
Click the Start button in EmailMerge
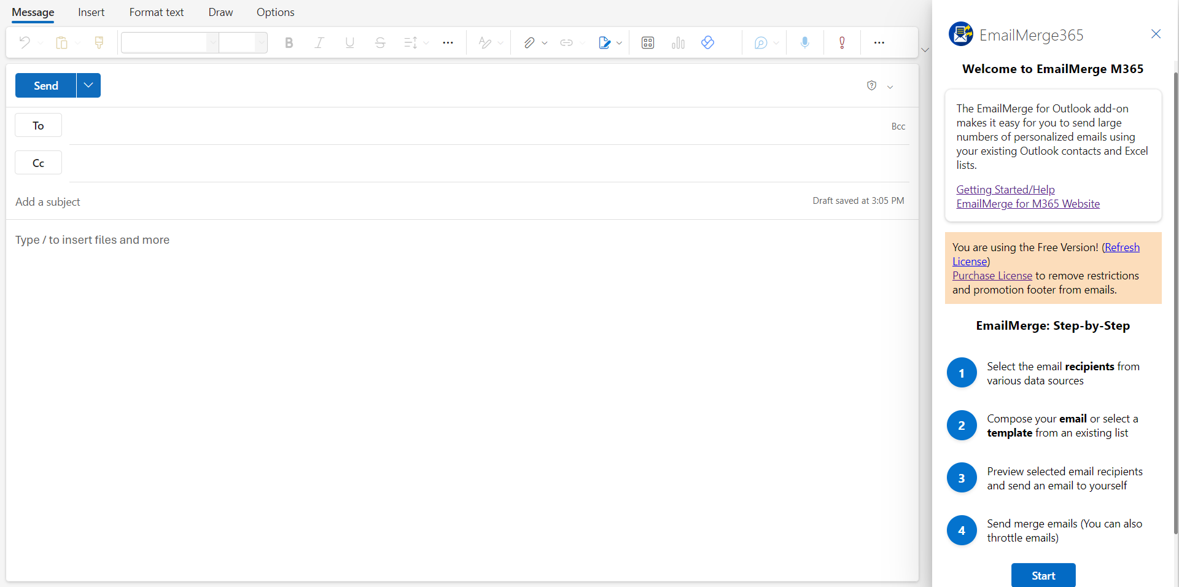(x=1043, y=575)
